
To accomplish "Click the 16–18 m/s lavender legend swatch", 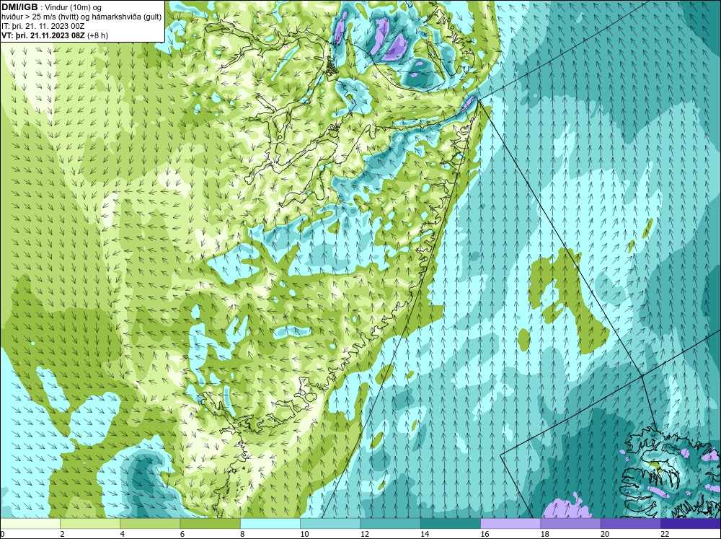I will click(x=510, y=524).
